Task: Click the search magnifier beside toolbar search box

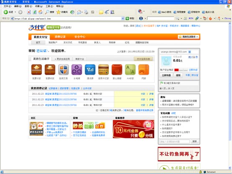Action: point(177,18)
